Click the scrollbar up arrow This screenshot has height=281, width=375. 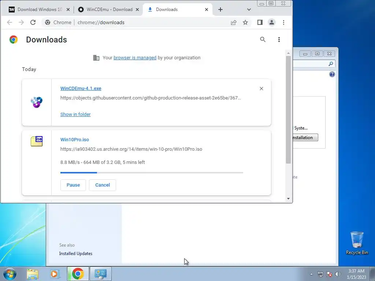tap(289, 53)
